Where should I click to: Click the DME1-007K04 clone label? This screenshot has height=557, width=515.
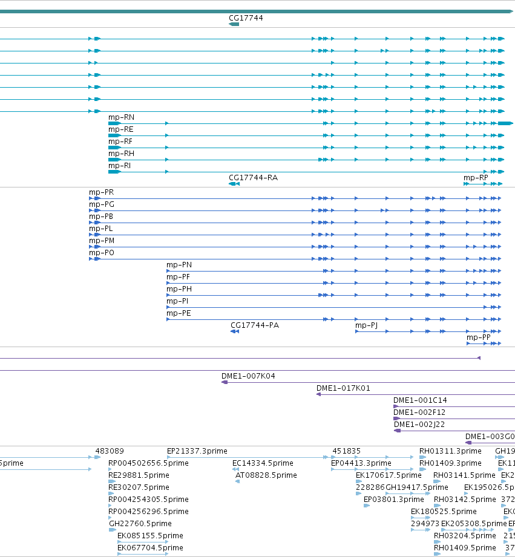coord(248,376)
